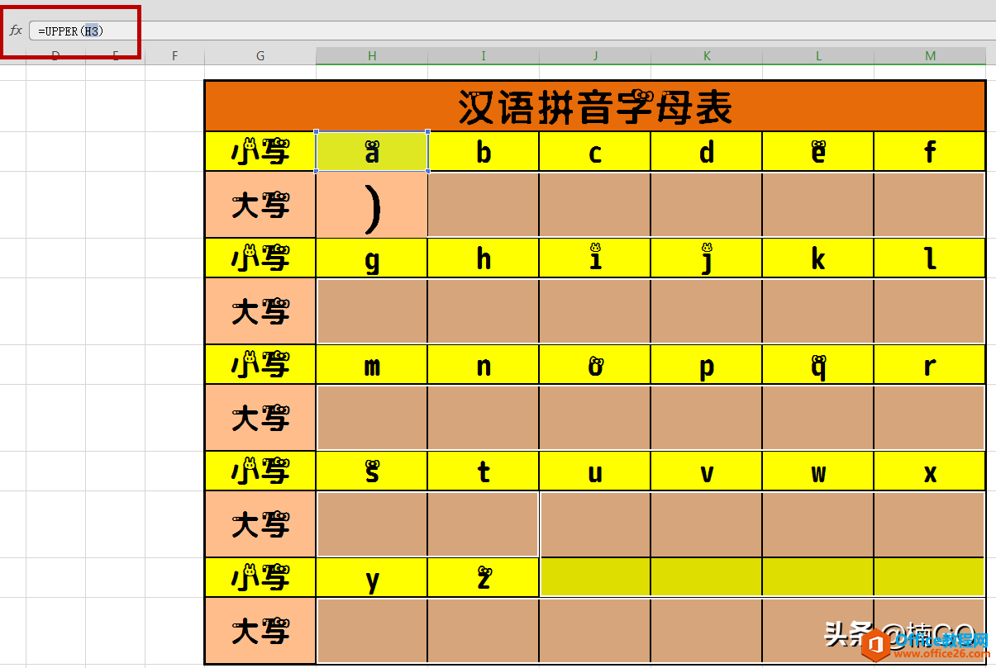Select column L header
The height and width of the screenshot is (668, 996).
point(818,55)
